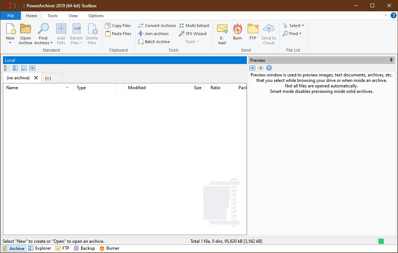Click the green status indicator square
Image resolution: width=398 pixels, height=253 pixels.
coord(381,241)
